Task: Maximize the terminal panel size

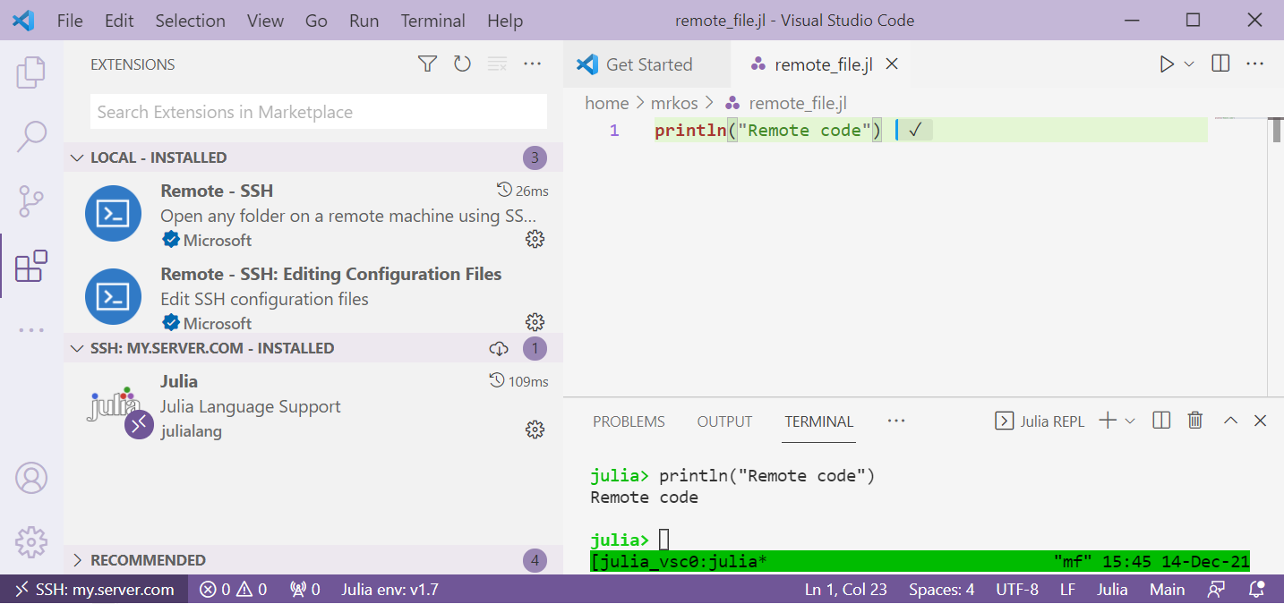Action: [1230, 421]
